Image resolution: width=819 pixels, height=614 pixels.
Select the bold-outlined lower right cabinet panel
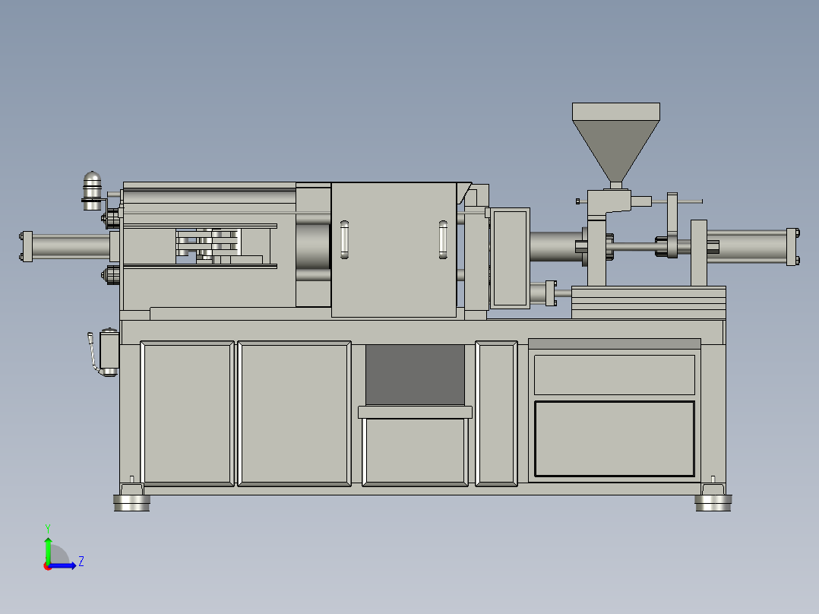click(x=614, y=438)
